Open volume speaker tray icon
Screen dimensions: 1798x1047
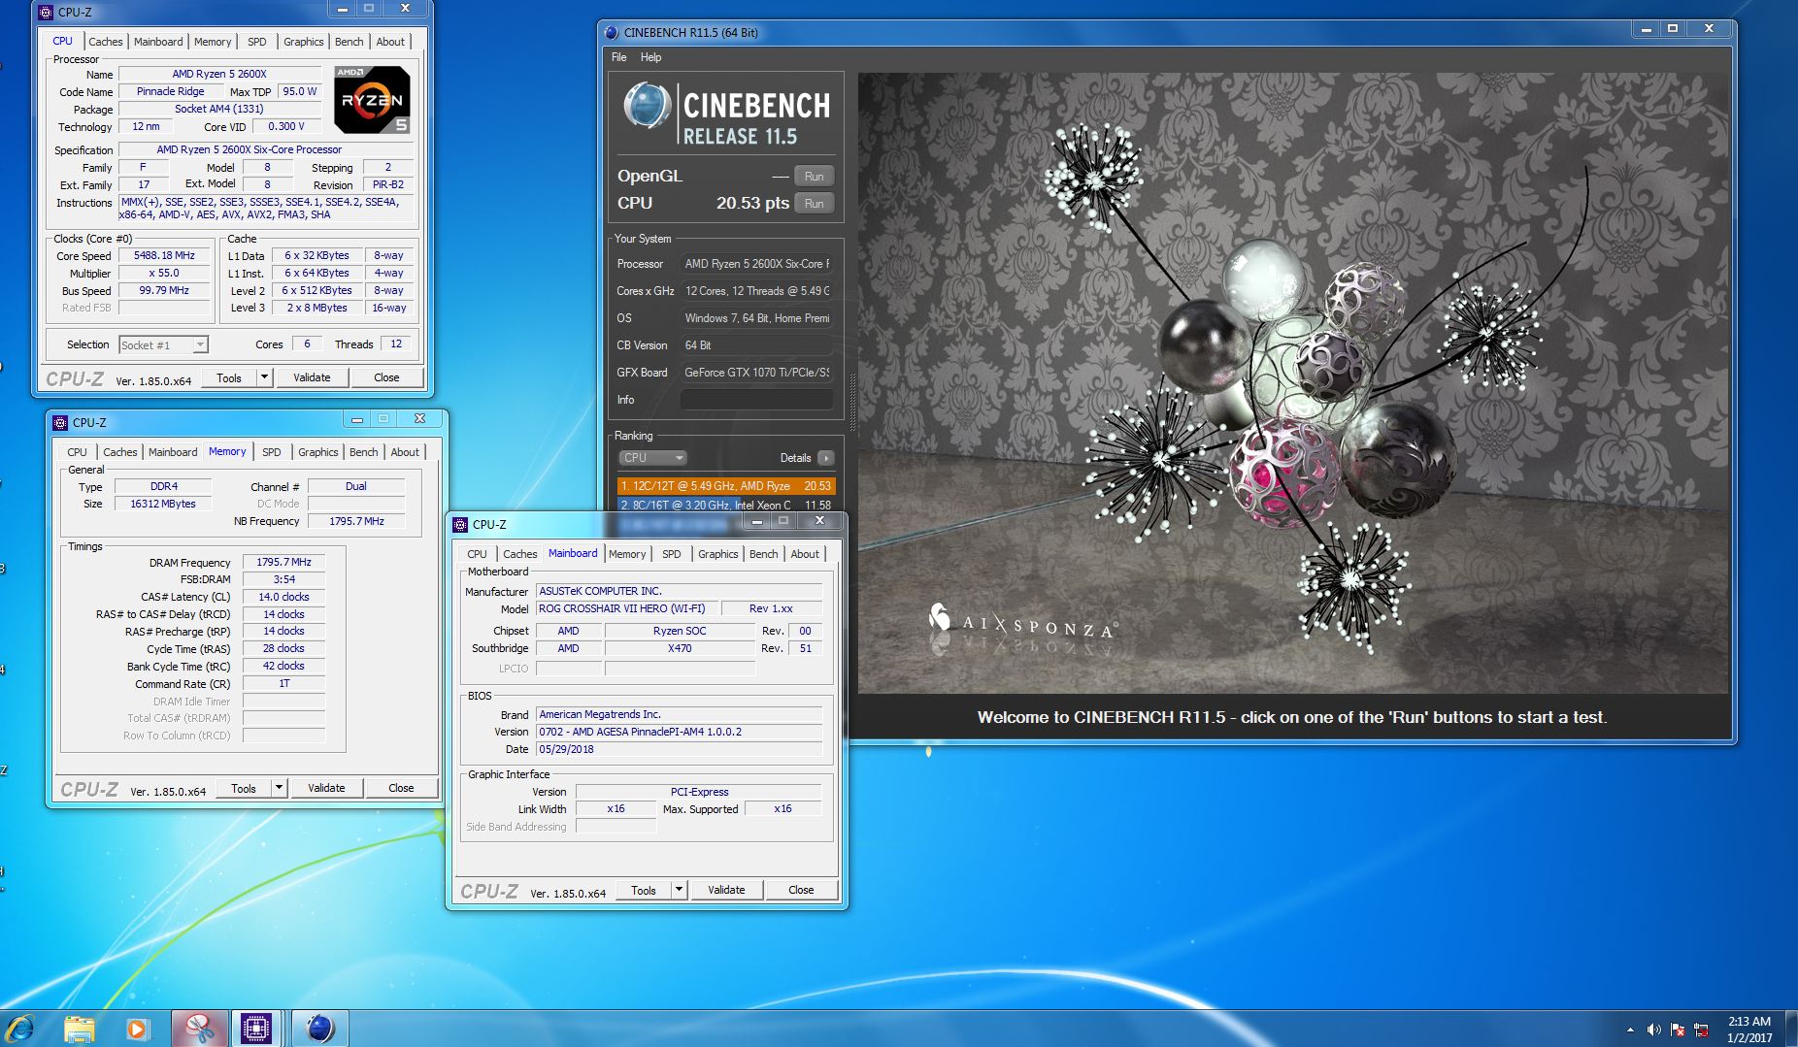(x=1654, y=1030)
